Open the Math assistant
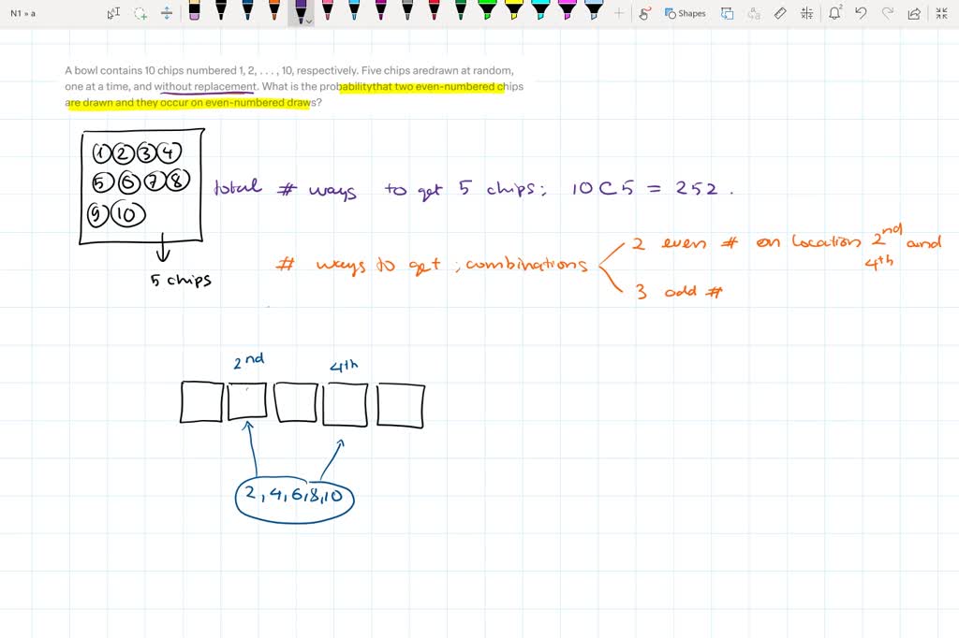The height and width of the screenshot is (638, 959). [x=806, y=13]
